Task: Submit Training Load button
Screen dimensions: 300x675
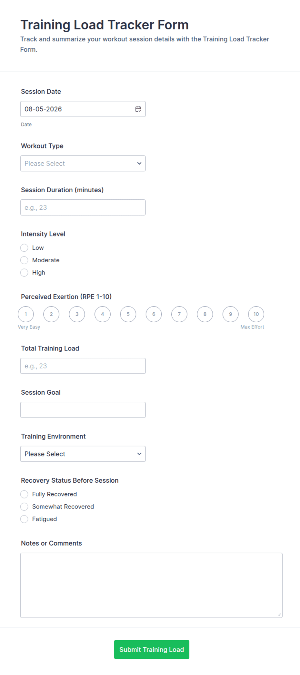Action: tap(152, 650)
